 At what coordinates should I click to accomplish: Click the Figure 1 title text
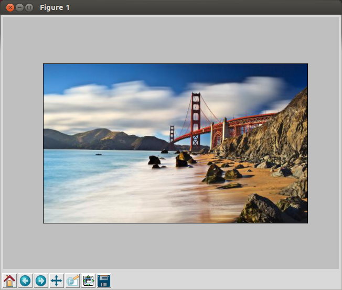click(55, 7)
